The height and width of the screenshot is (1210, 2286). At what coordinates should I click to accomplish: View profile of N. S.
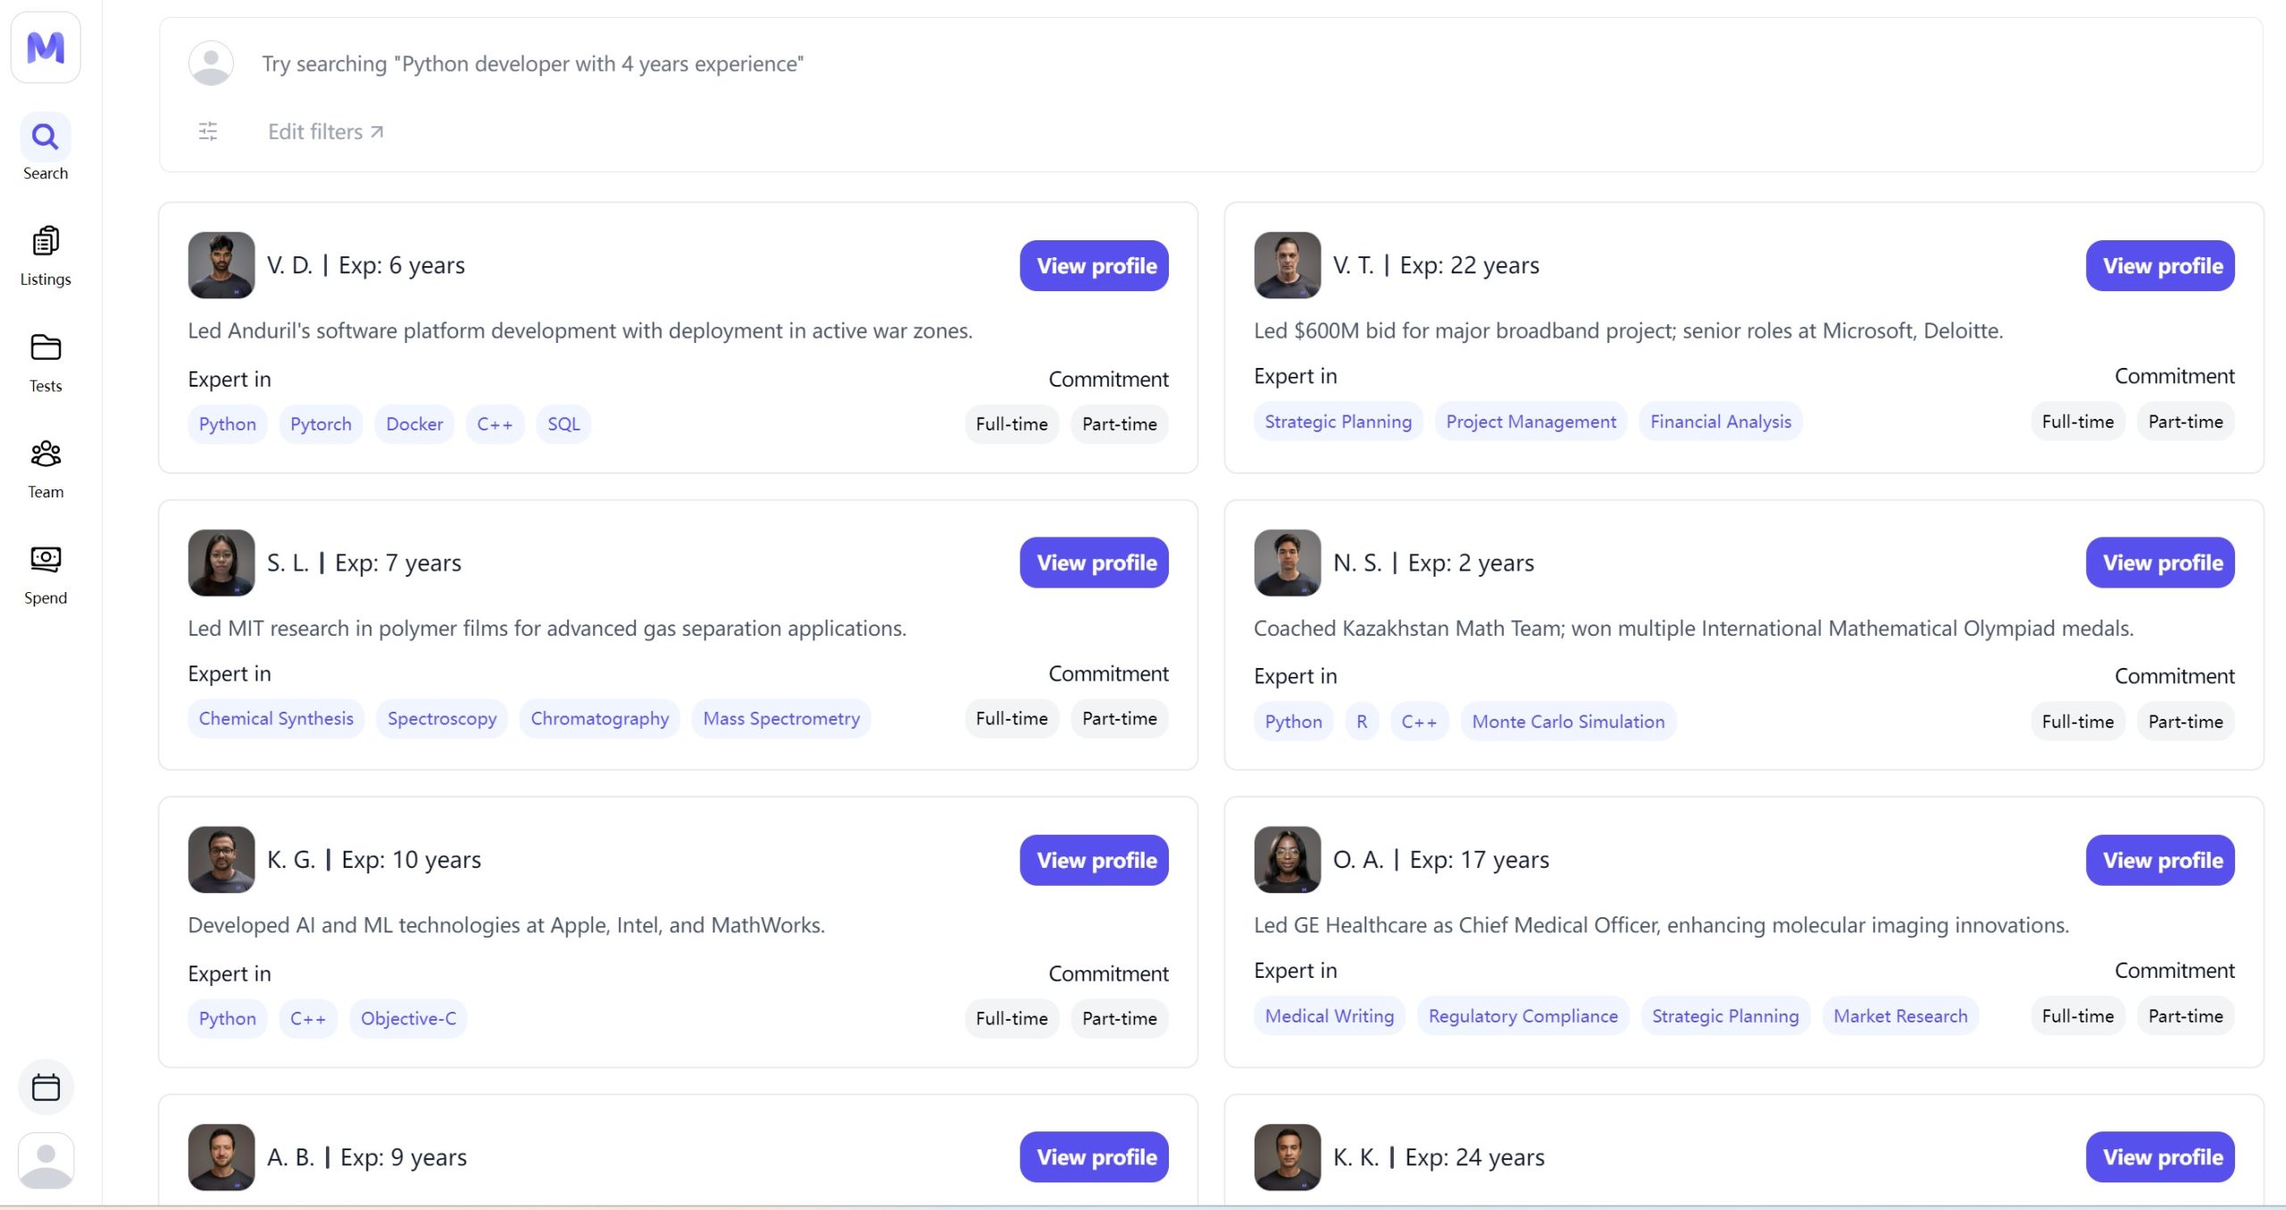click(2160, 563)
